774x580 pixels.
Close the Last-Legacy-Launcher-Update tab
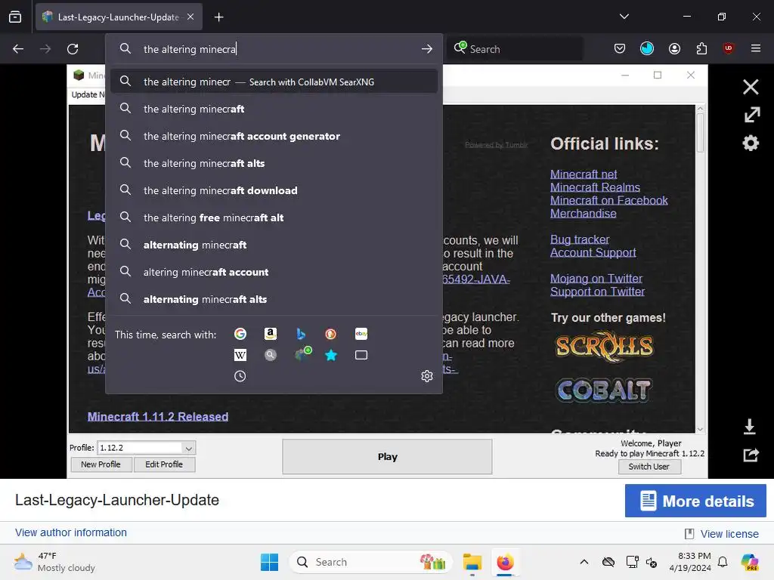click(x=190, y=17)
